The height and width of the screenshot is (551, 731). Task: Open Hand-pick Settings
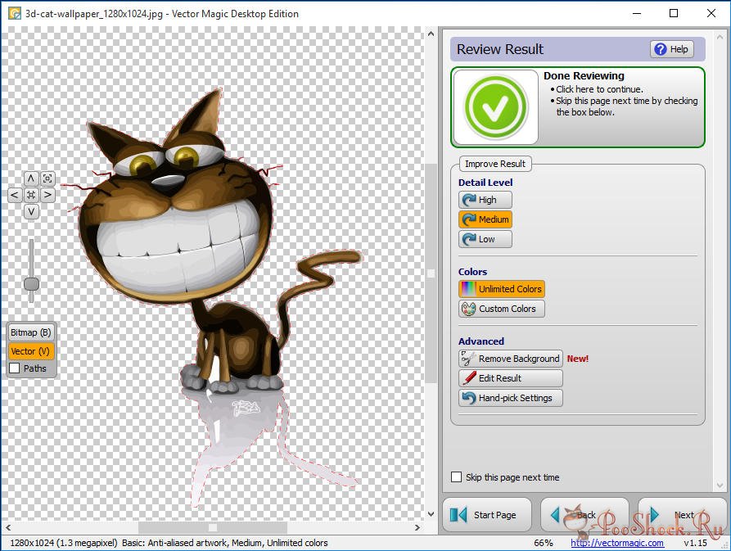pos(511,398)
